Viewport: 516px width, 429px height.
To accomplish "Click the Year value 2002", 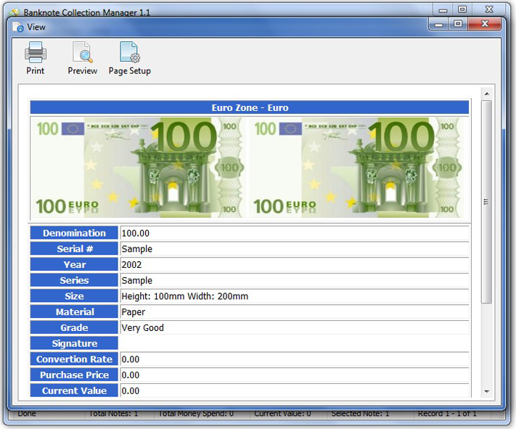I will pyautogui.click(x=132, y=265).
